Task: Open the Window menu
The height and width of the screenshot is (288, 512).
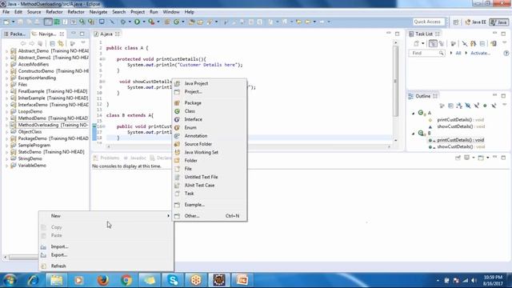Action: pyautogui.click(x=171, y=12)
